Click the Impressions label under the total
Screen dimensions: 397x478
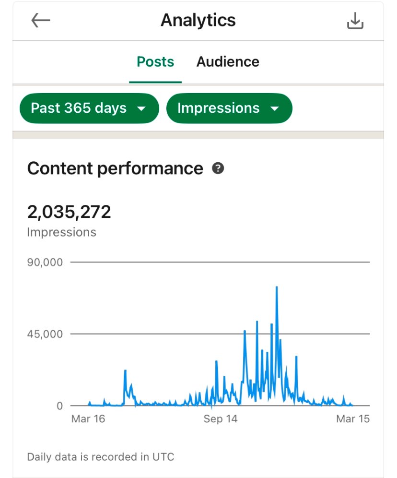[x=61, y=232]
